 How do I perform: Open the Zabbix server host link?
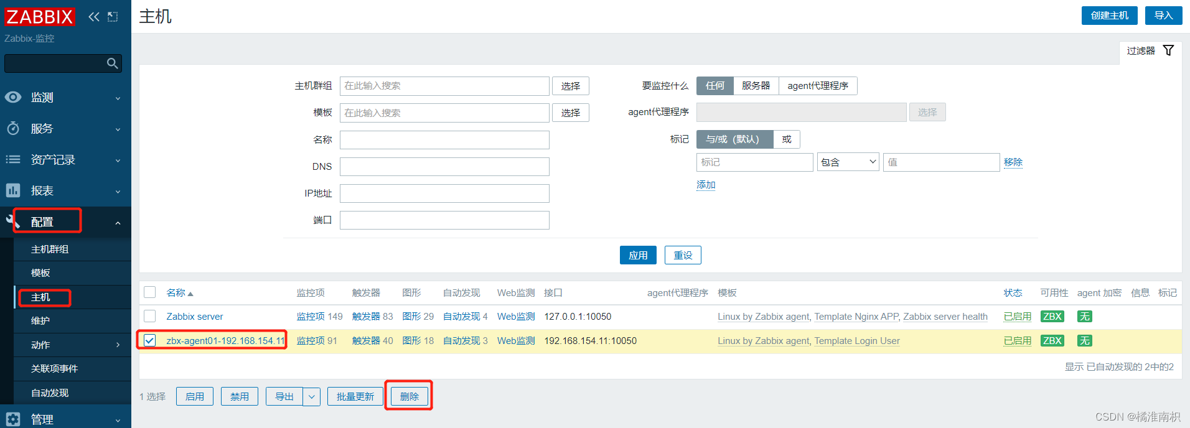point(195,317)
